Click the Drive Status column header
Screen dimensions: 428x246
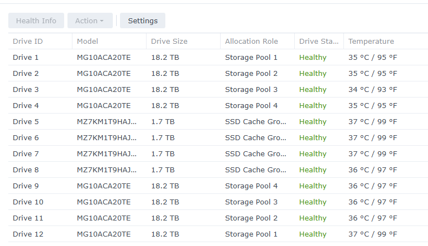(319, 41)
